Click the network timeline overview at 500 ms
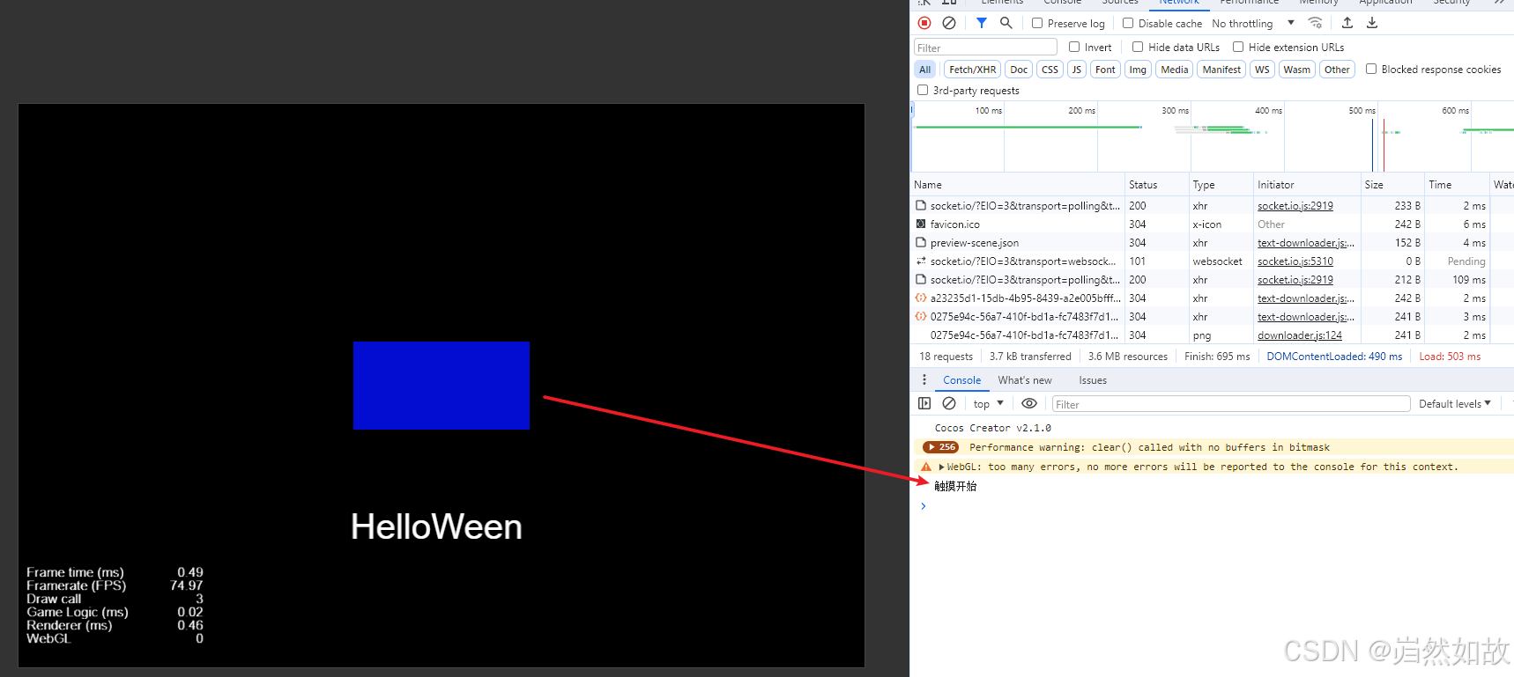Image resolution: width=1514 pixels, height=677 pixels. click(x=1362, y=111)
